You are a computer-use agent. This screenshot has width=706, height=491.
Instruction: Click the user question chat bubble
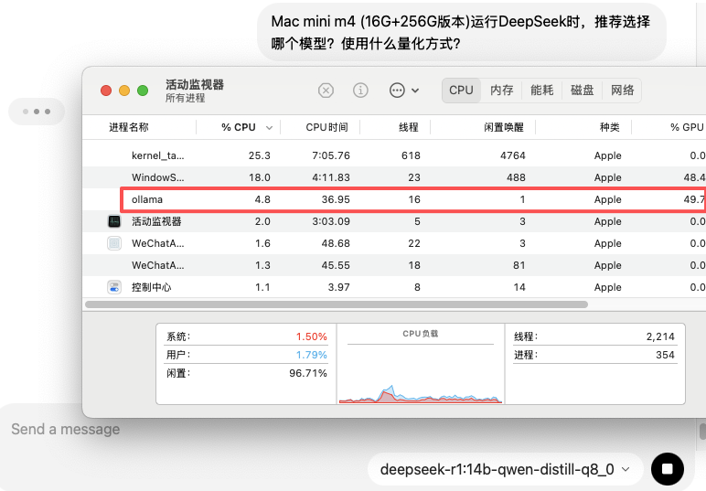pos(462,32)
